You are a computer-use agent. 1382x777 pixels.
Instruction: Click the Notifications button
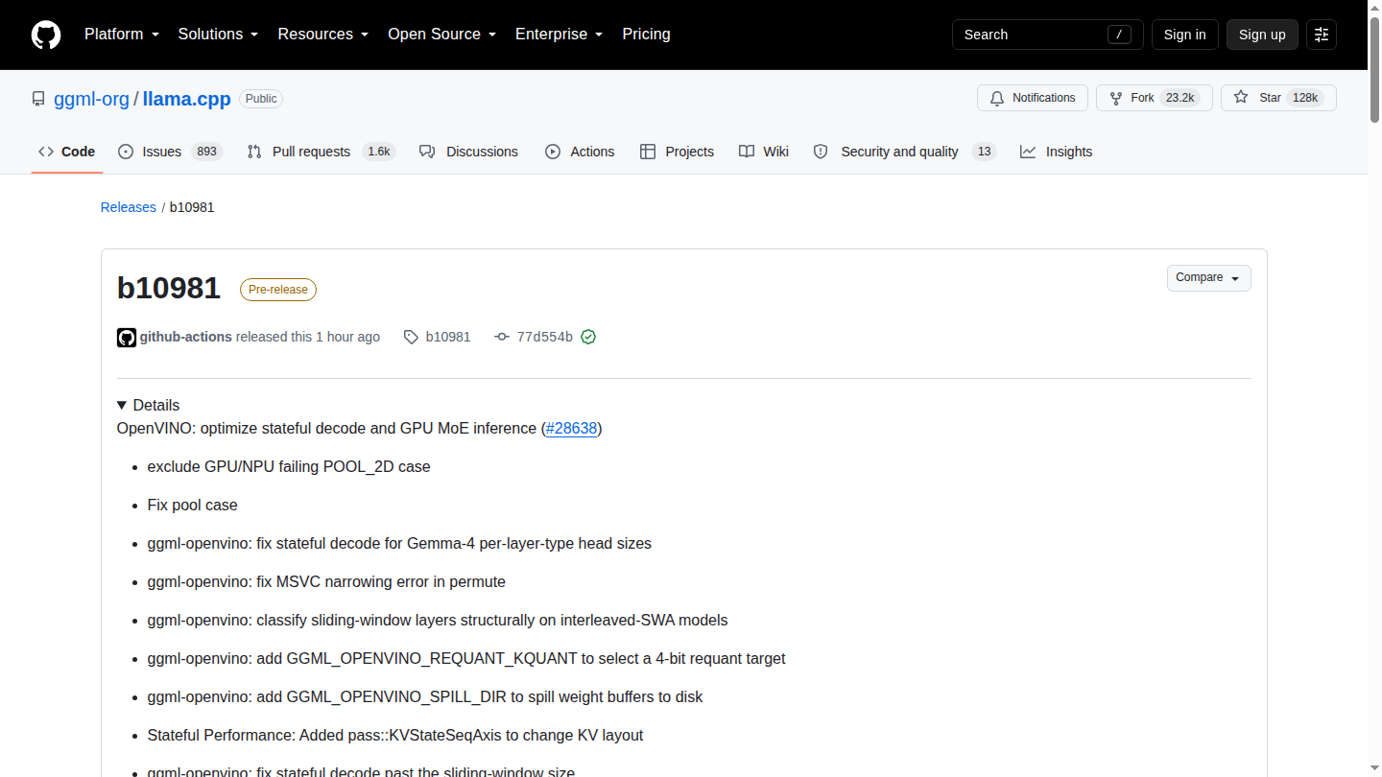click(x=1033, y=98)
